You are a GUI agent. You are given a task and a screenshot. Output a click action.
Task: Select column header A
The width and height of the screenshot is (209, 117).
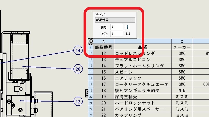click(103, 41)
